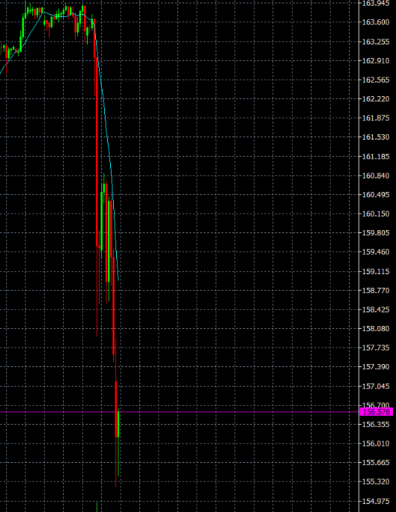396x512 pixels.
Task: Click the 155.320 price axis label
Action: click(376, 481)
